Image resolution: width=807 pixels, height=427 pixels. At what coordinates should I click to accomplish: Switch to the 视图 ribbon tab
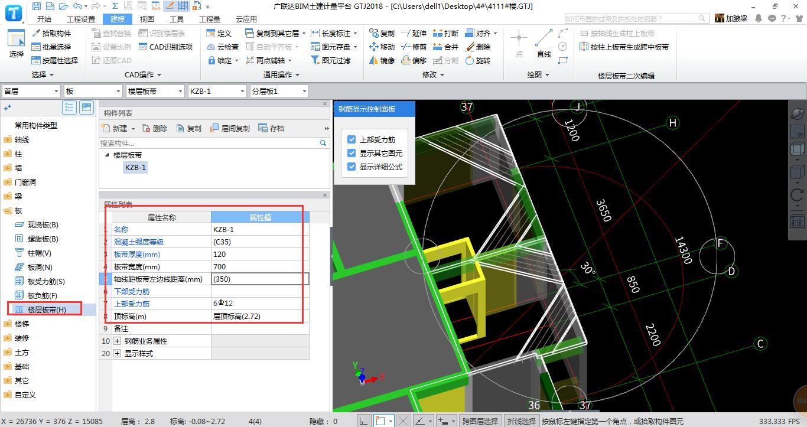(147, 19)
